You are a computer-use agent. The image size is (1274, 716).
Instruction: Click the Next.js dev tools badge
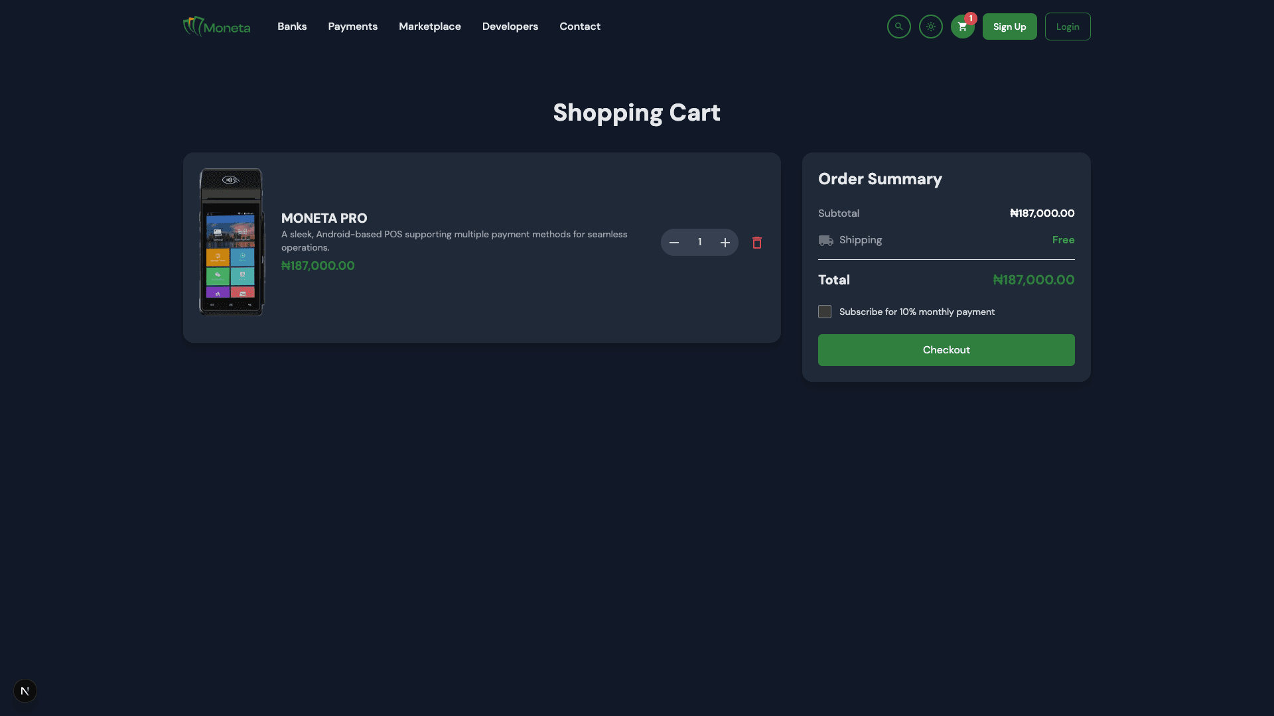pyautogui.click(x=25, y=691)
